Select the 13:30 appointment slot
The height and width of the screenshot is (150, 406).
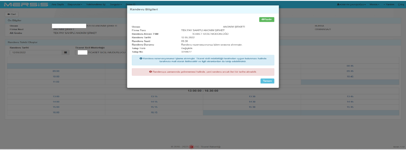click(252, 97)
